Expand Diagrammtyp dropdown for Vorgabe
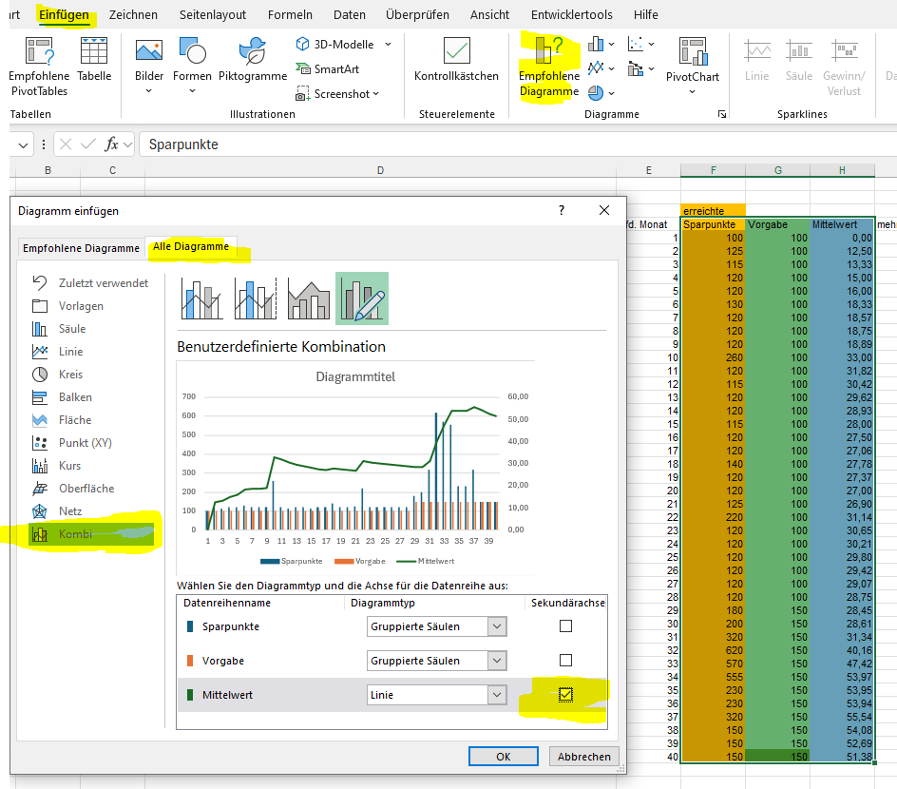 (496, 661)
